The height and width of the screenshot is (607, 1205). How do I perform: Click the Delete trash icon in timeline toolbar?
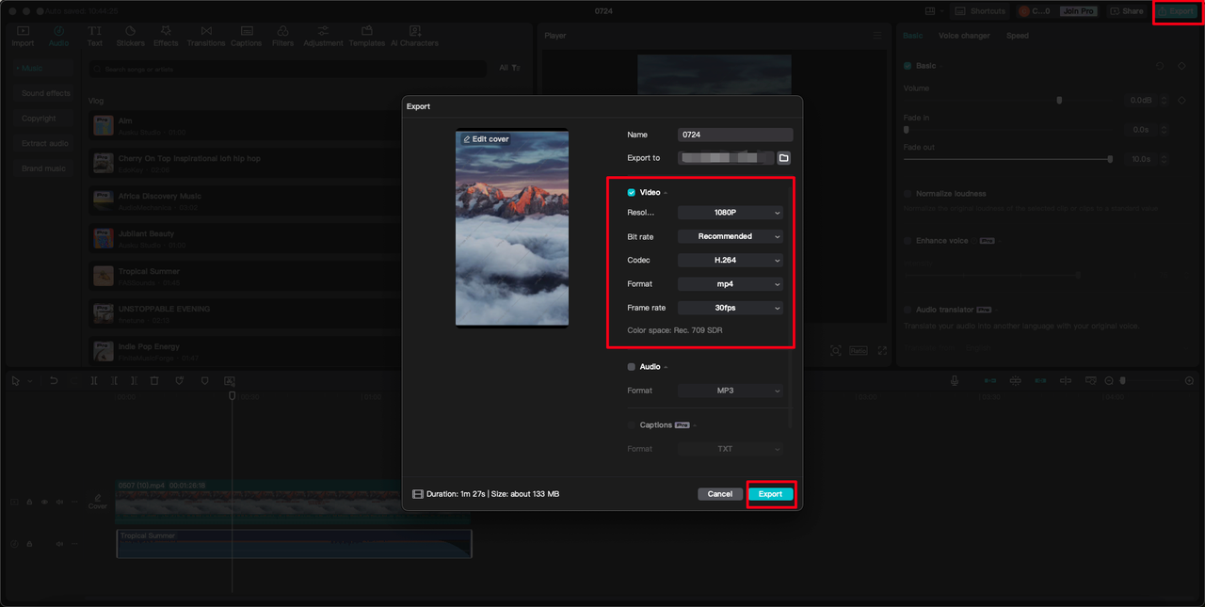[154, 381]
